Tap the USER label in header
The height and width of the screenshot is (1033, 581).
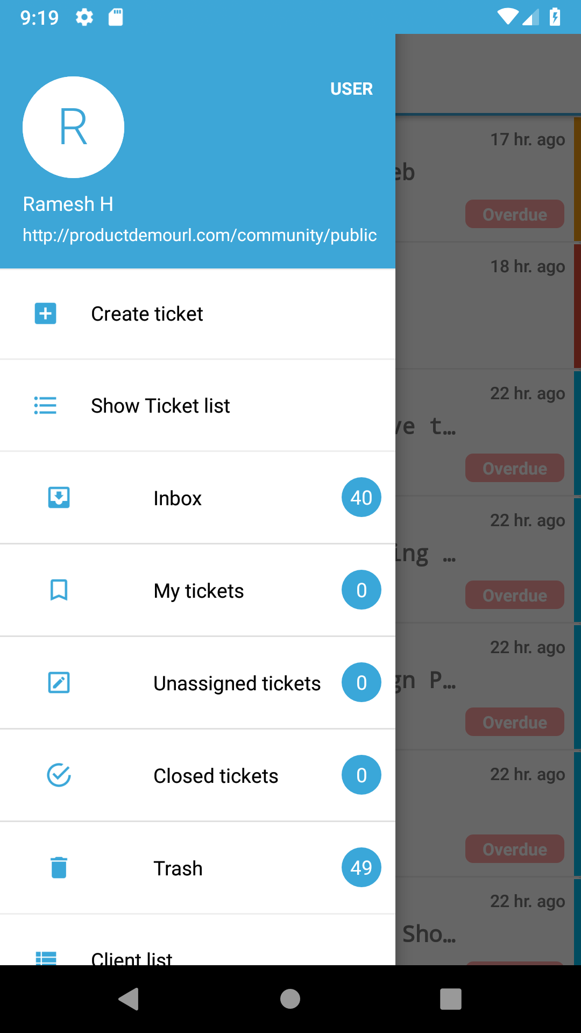pos(351,89)
